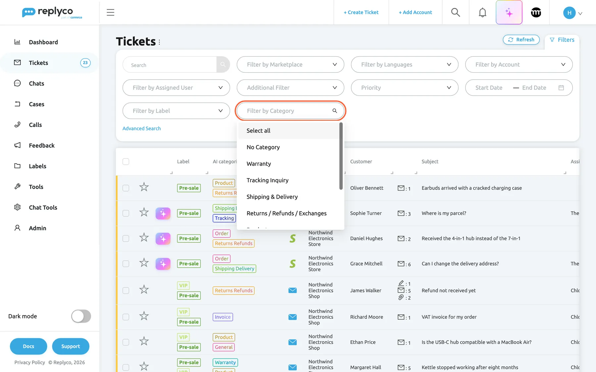Open Filter by Languages dropdown
Image resolution: width=596 pixels, height=372 pixels.
click(405, 64)
